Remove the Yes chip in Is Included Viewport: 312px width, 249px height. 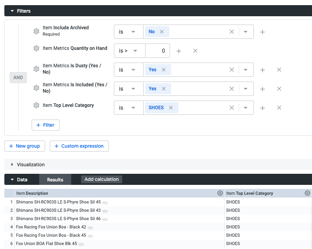pos(164,89)
